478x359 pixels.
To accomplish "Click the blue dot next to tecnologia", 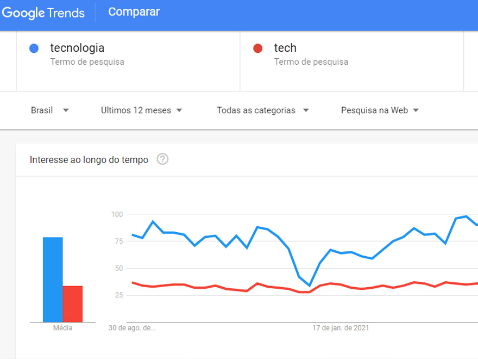I will (x=34, y=48).
